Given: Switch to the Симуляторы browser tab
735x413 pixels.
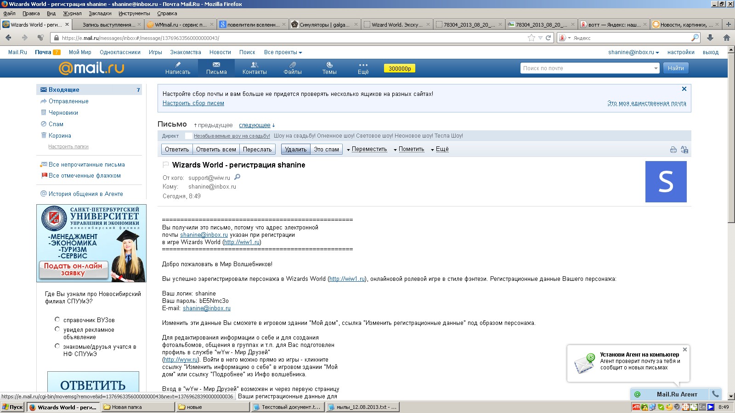Looking at the screenshot, I should (x=324, y=24).
